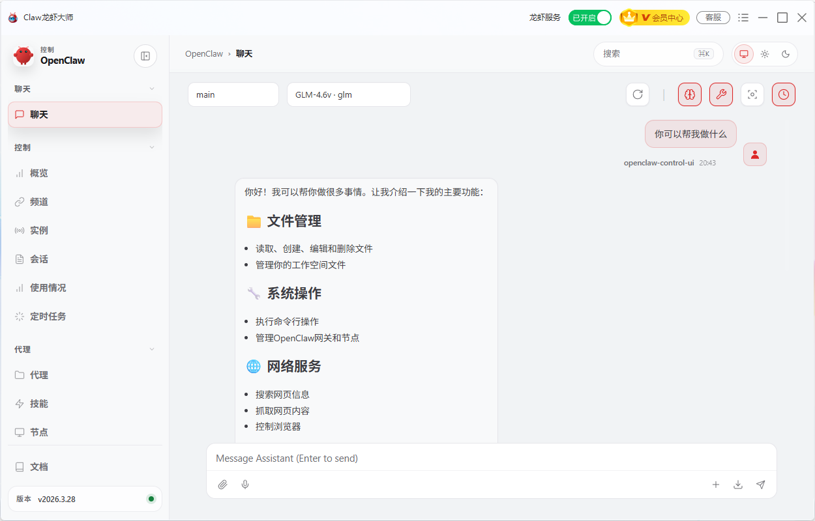
Task: Click the user avatar beside the message
Action: click(x=755, y=154)
